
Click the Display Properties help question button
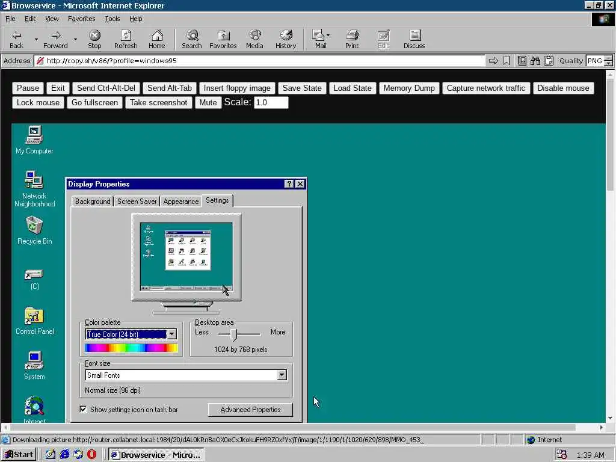click(x=289, y=184)
